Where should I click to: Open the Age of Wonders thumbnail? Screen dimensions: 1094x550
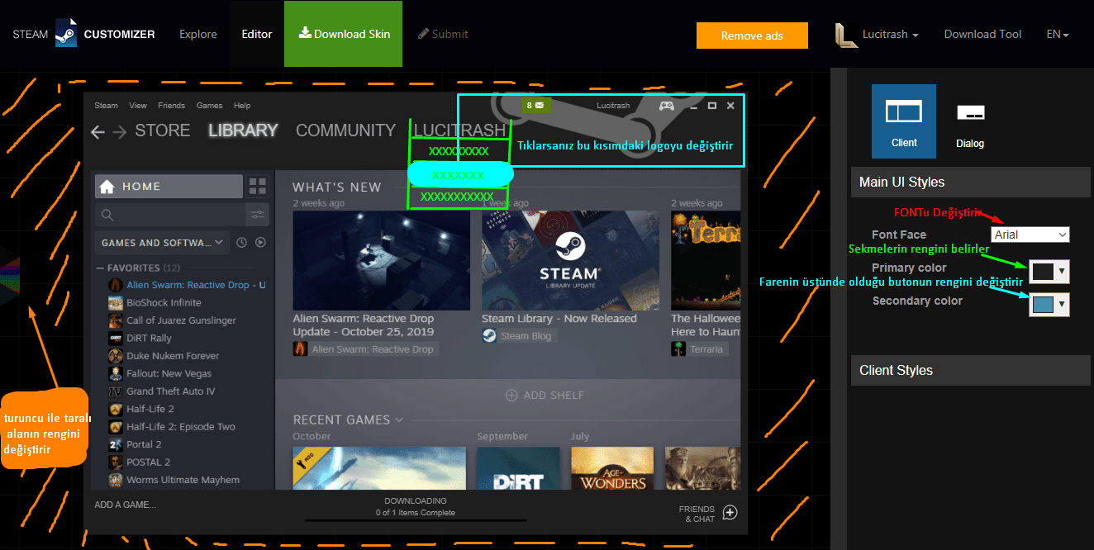pyautogui.click(x=612, y=468)
